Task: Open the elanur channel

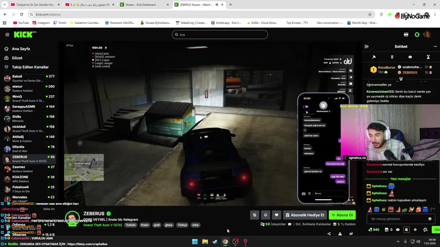Action: [x=29, y=89]
